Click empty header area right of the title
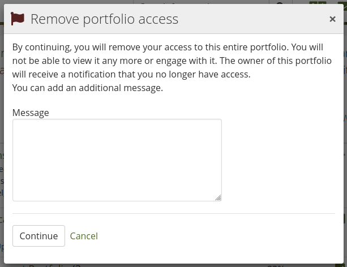 [255, 19]
